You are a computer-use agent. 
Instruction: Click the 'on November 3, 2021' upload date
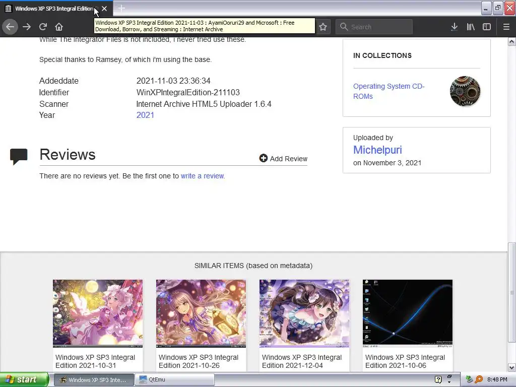(x=388, y=163)
